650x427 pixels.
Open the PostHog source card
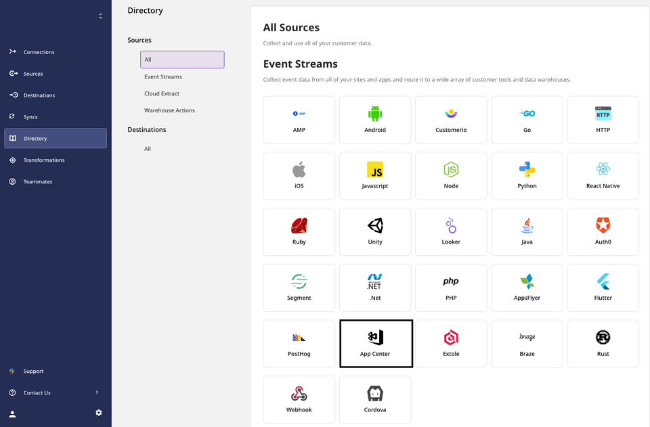point(299,344)
